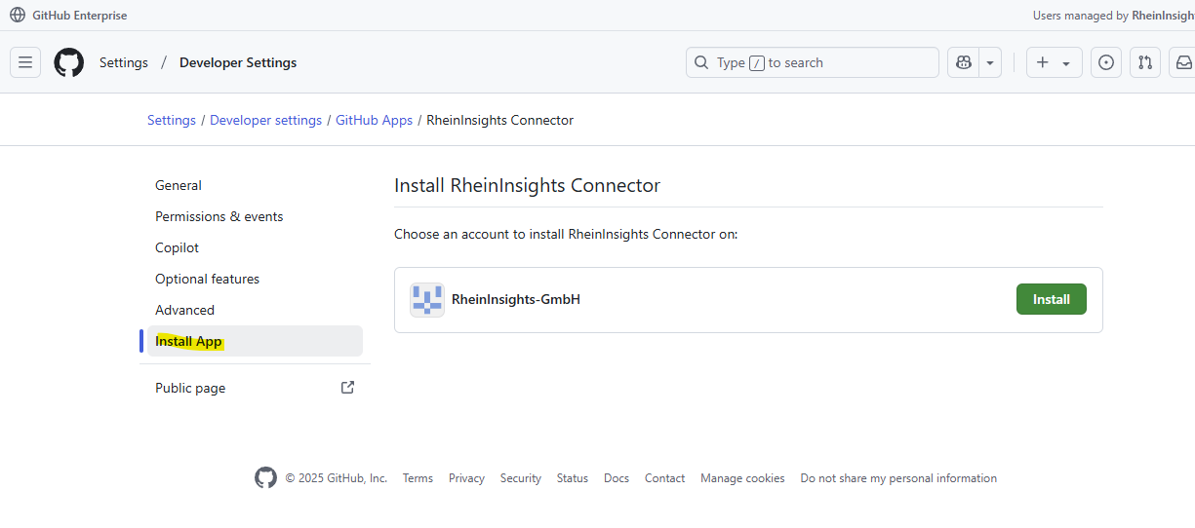The image size is (1195, 528).
Task: Click Developer Settings header title
Action: pyautogui.click(x=238, y=62)
